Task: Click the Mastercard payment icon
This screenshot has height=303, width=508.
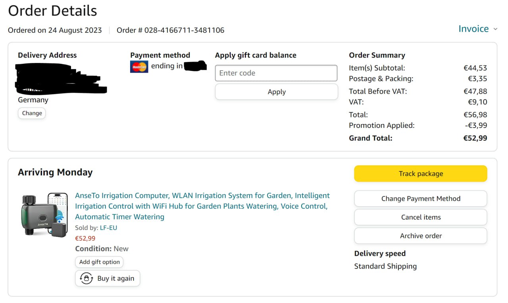Action: pos(139,67)
